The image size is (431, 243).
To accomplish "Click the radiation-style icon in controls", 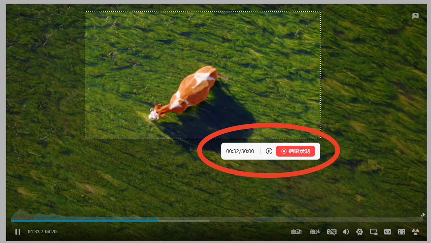I will point(416,232).
